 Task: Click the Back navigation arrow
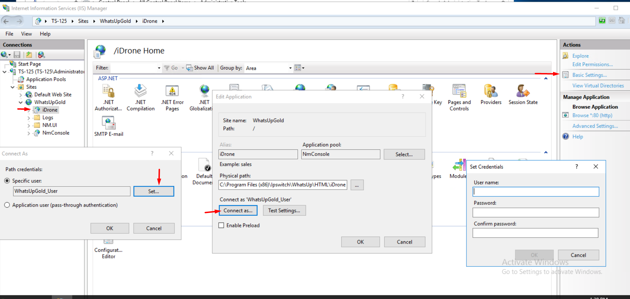tap(6, 21)
